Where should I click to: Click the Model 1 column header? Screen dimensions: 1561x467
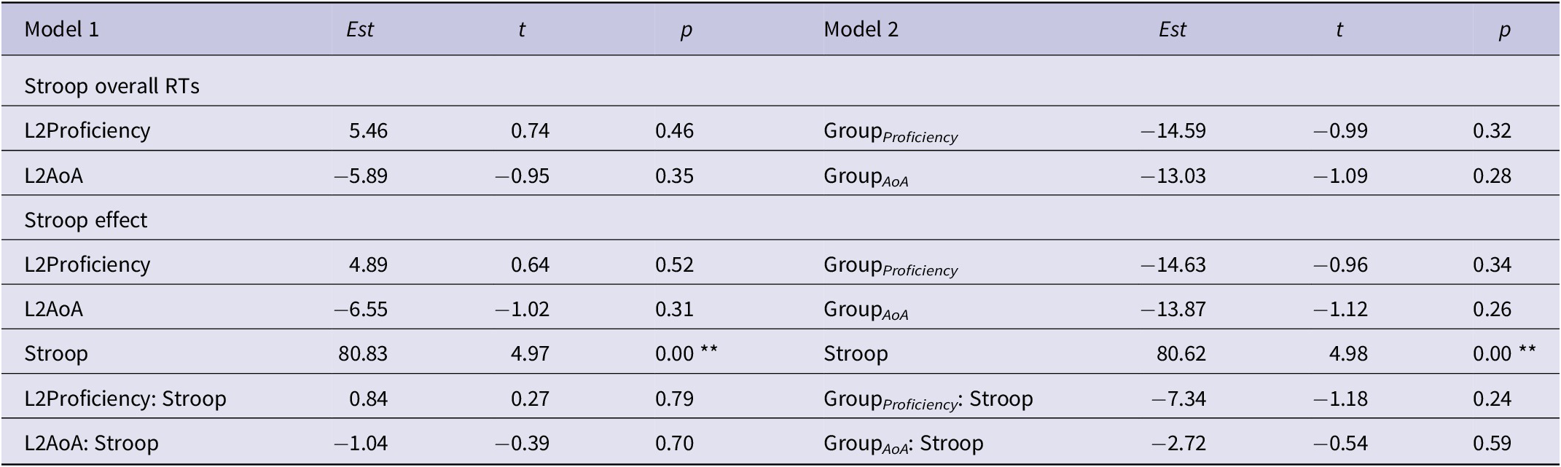tap(61, 29)
